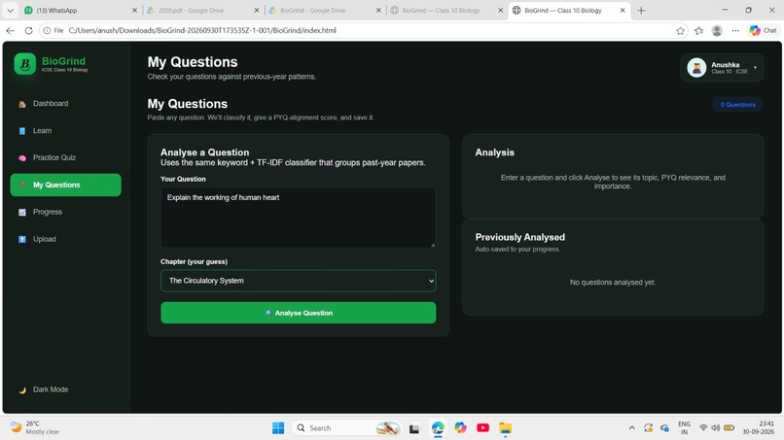Click the Upload arrow icon

(22, 239)
